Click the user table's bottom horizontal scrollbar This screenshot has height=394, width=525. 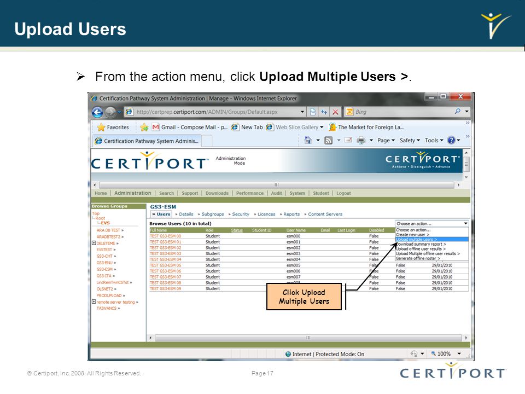(x=308, y=338)
